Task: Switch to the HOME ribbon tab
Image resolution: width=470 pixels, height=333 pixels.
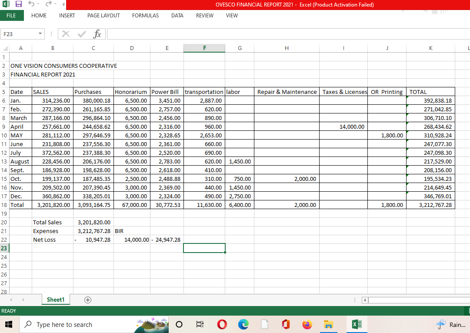Action: click(x=39, y=16)
